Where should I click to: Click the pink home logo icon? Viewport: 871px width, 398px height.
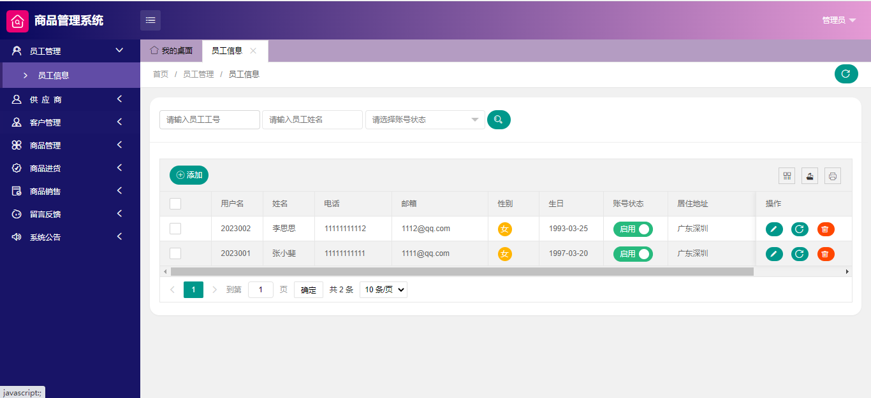(18, 21)
